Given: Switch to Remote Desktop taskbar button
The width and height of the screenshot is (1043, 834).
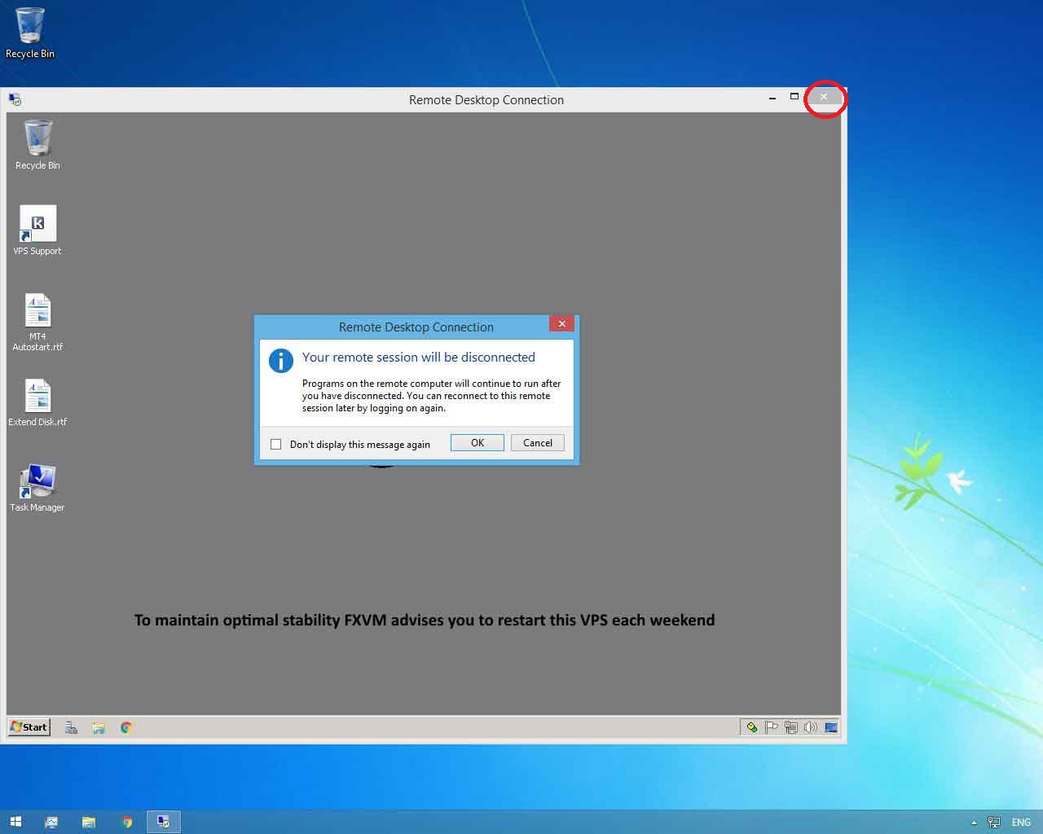Looking at the screenshot, I should click(x=164, y=822).
